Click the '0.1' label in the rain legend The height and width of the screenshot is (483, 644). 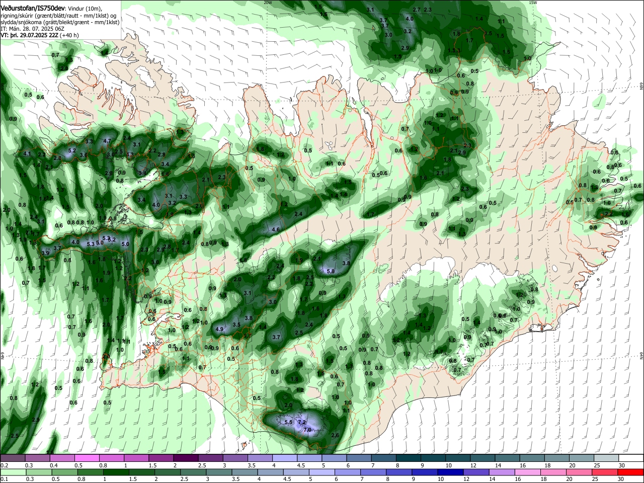[4, 479]
